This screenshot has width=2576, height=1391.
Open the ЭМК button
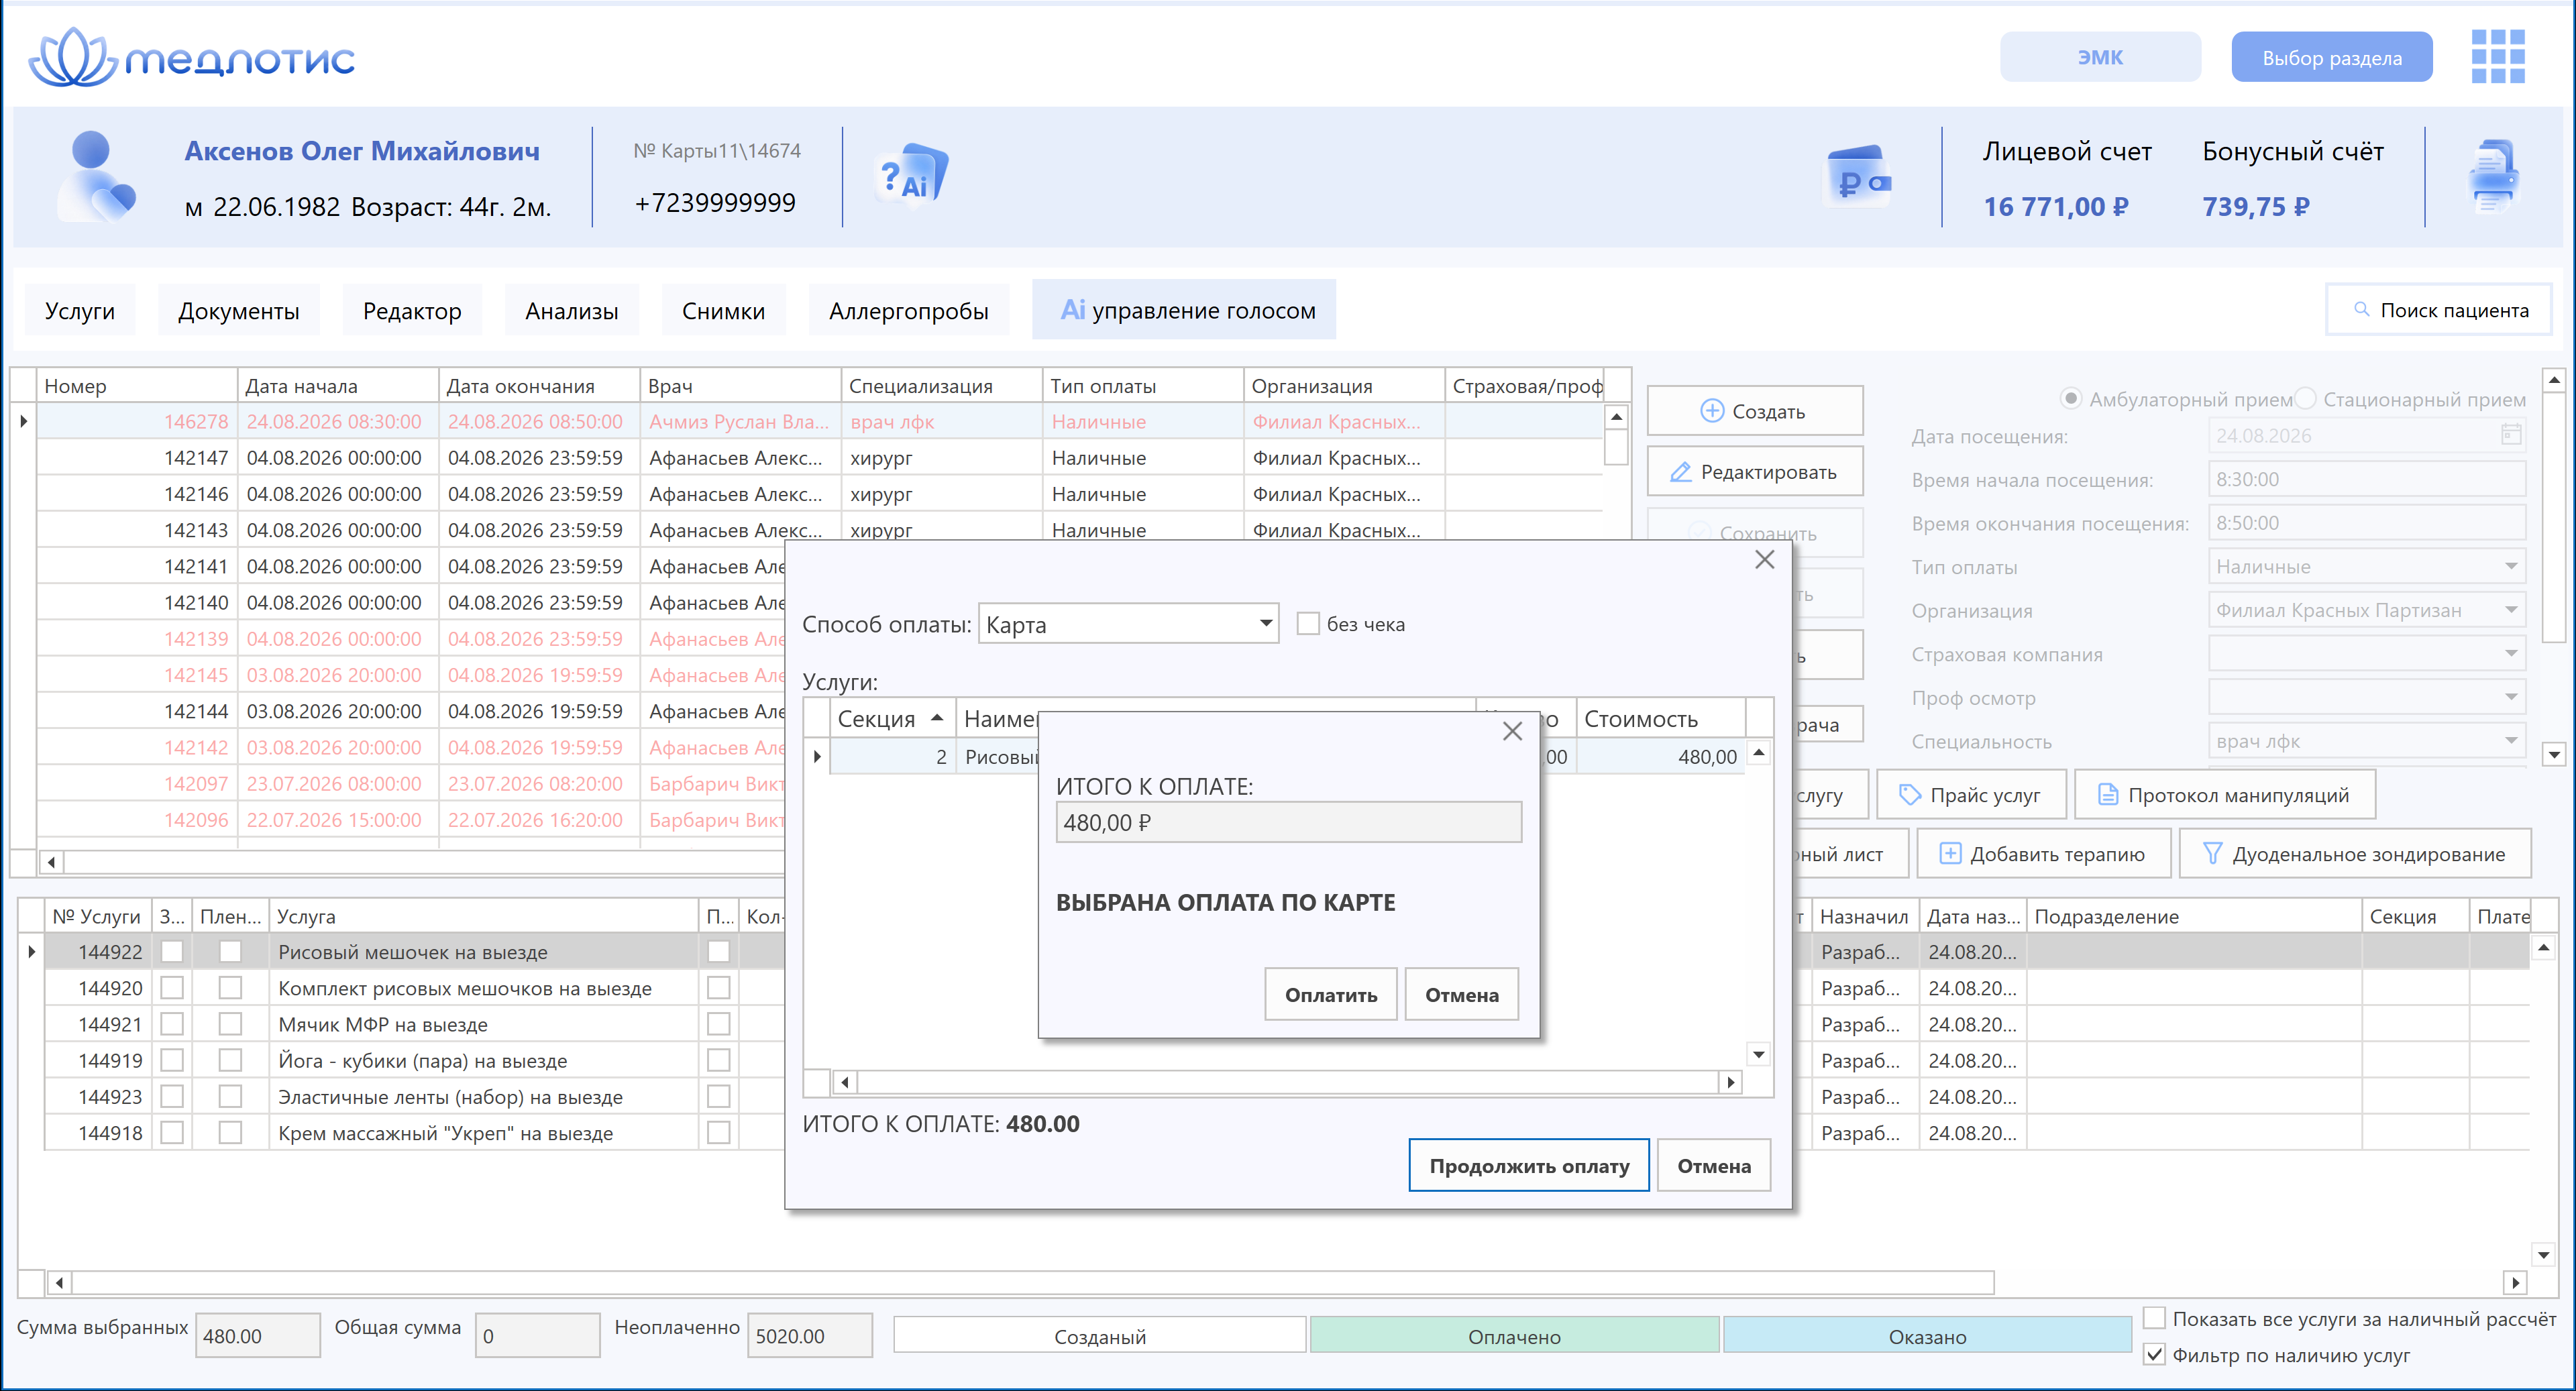tap(2100, 57)
